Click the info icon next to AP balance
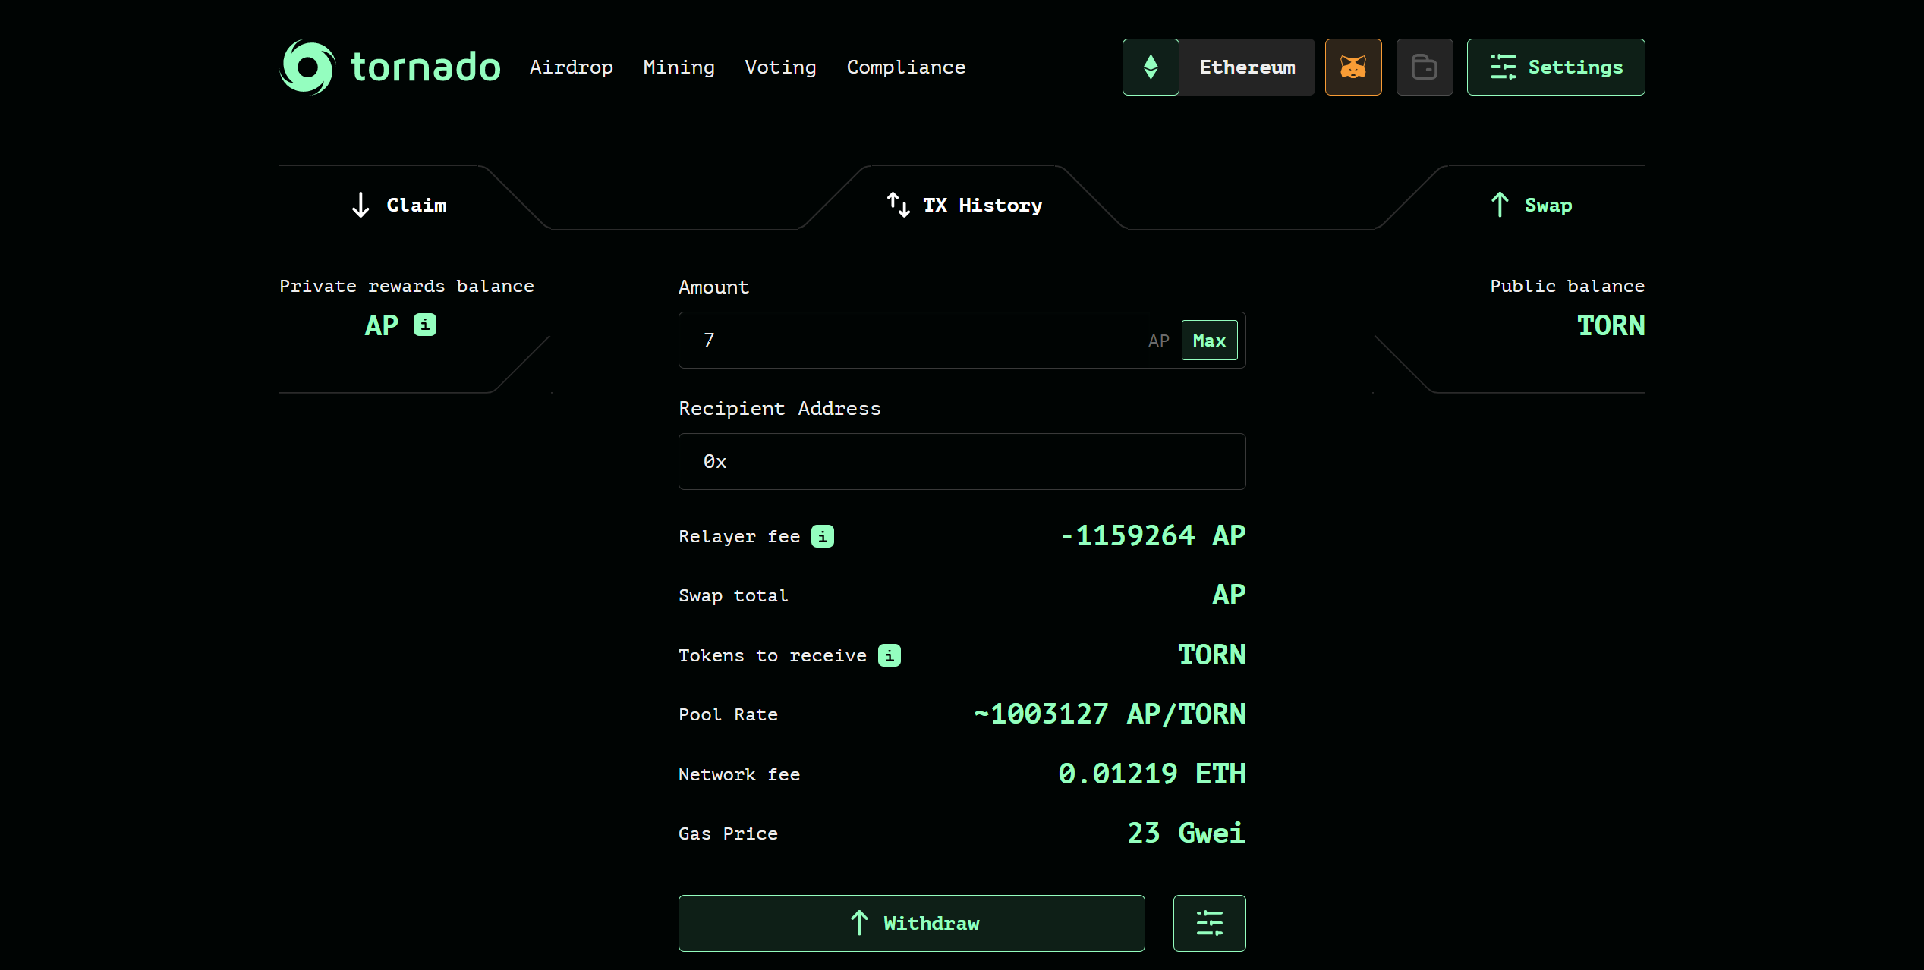 point(425,325)
